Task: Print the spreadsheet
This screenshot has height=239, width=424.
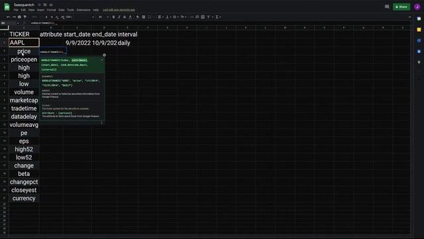Action: (x=19, y=17)
